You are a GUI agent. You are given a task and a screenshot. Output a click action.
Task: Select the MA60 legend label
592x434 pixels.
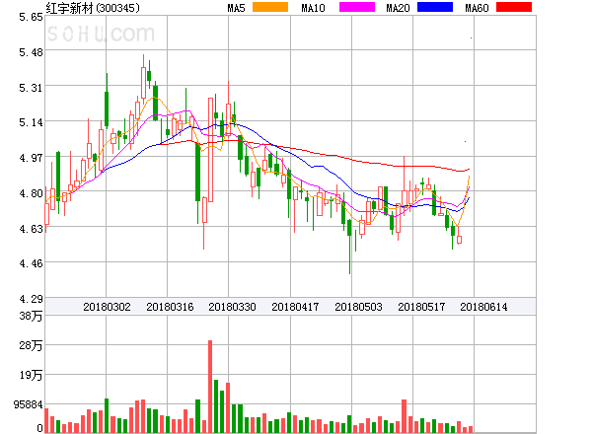pyautogui.click(x=477, y=8)
